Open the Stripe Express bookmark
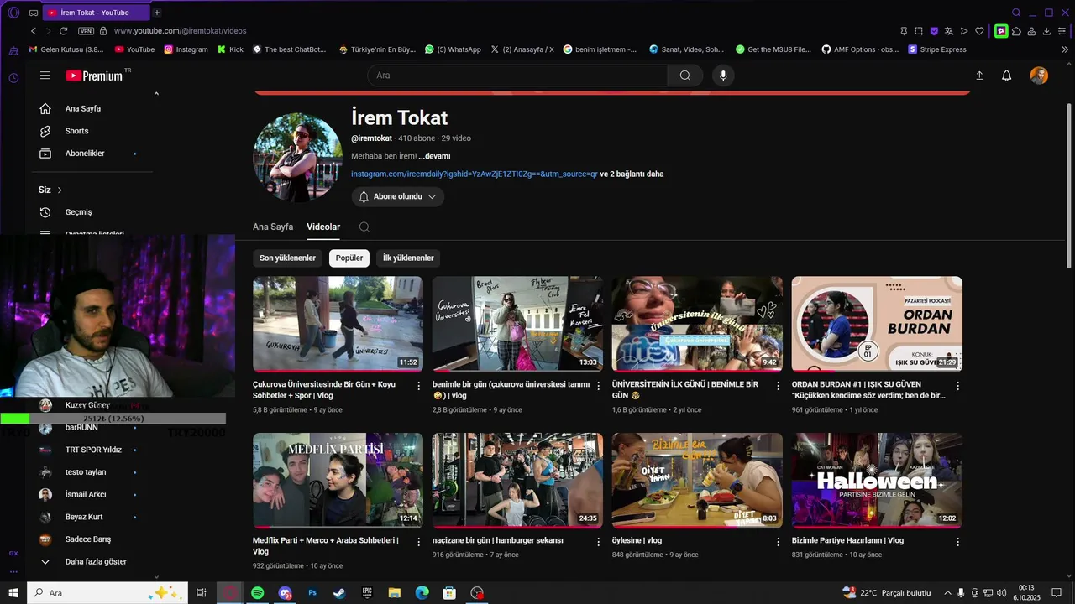1075x604 pixels. click(937, 49)
